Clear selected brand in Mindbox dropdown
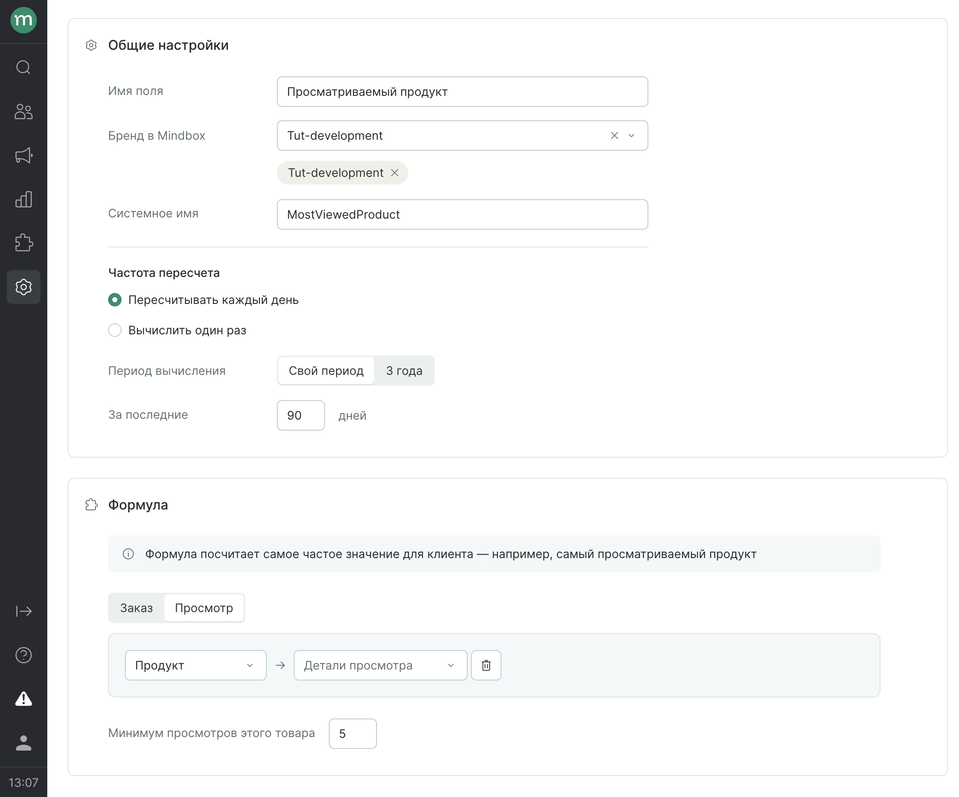Screen dimensions: 959x797 [x=614, y=136]
